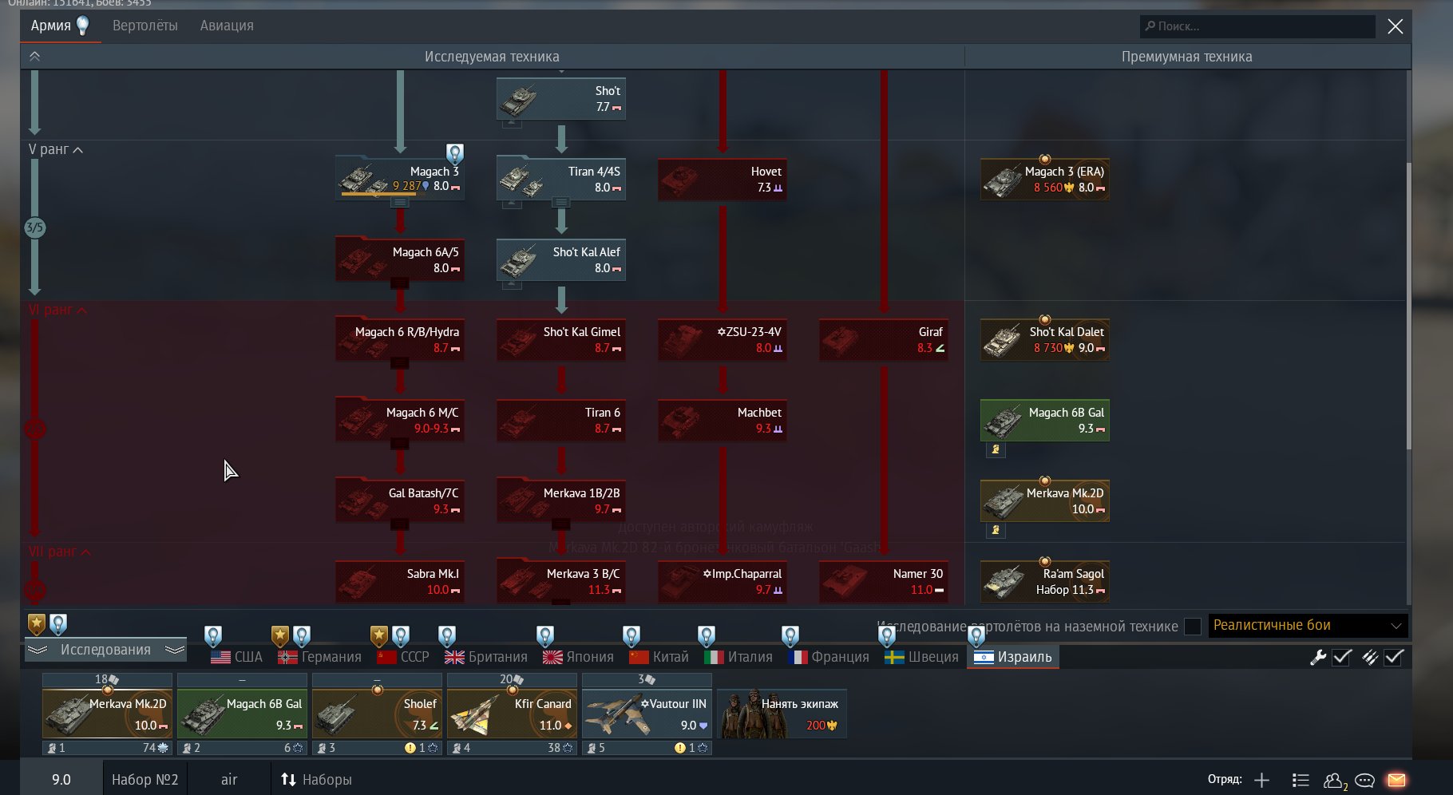Image resolution: width=1453 pixels, height=795 pixels.
Task: Click the wrench auto-repair icon
Action: (x=1318, y=657)
